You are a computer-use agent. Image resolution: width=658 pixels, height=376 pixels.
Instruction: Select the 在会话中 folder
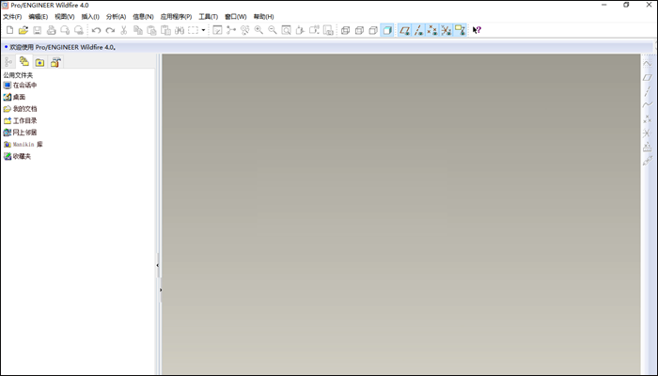pyautogui.click(x=20, y=86)
